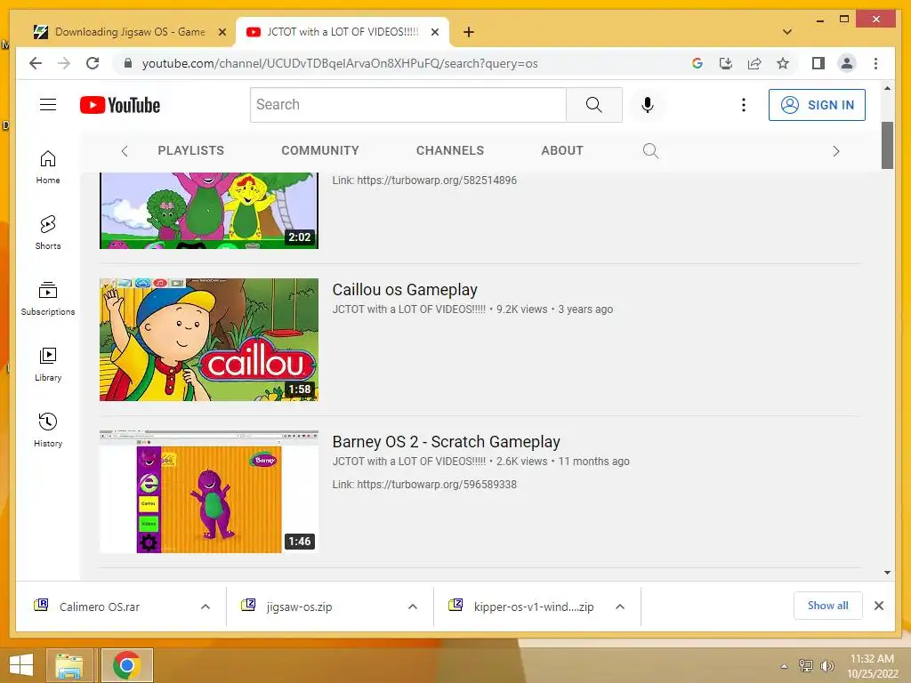Screen dimensions: 911x683
Task: Open the Chrome three-dot menu
Action: (x=875, y=63)
